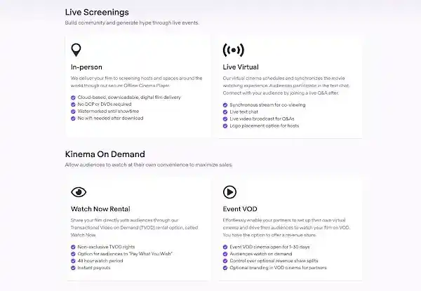
Task: Select the Event VOD heading
Action: 240,209
